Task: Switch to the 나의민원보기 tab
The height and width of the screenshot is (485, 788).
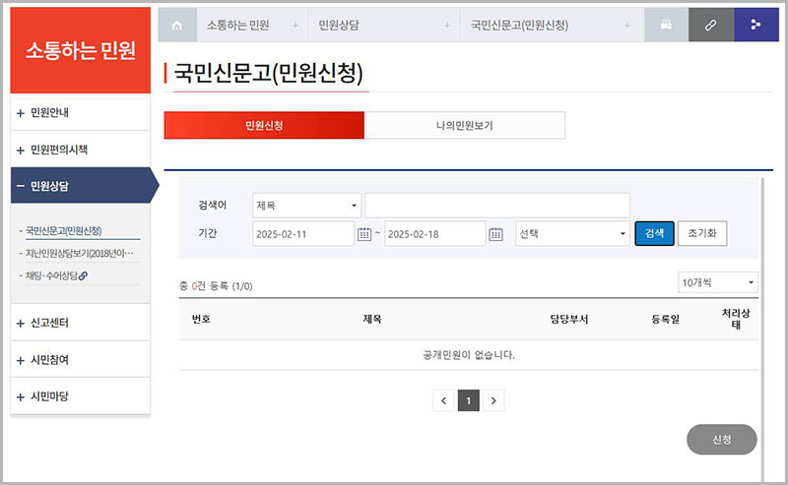Action: [x=464, y=126]
